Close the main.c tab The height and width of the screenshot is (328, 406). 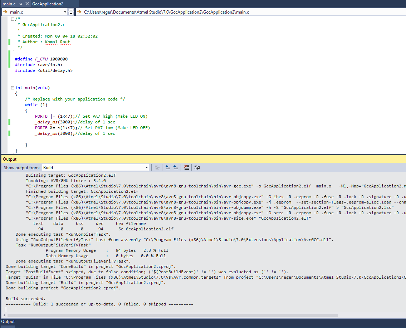pos(27,4)
